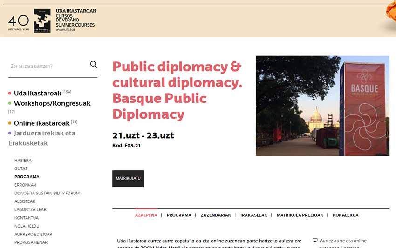Click the 40 years anniversary logo
Screen dimensions: 396x248
19,22
